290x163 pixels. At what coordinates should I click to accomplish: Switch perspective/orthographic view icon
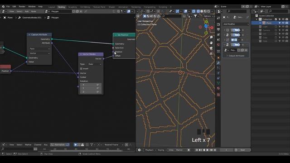click(x=211, y=54)
